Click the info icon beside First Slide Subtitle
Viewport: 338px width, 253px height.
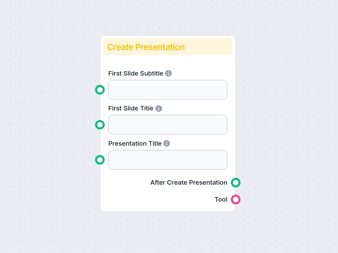click(168, 73)
